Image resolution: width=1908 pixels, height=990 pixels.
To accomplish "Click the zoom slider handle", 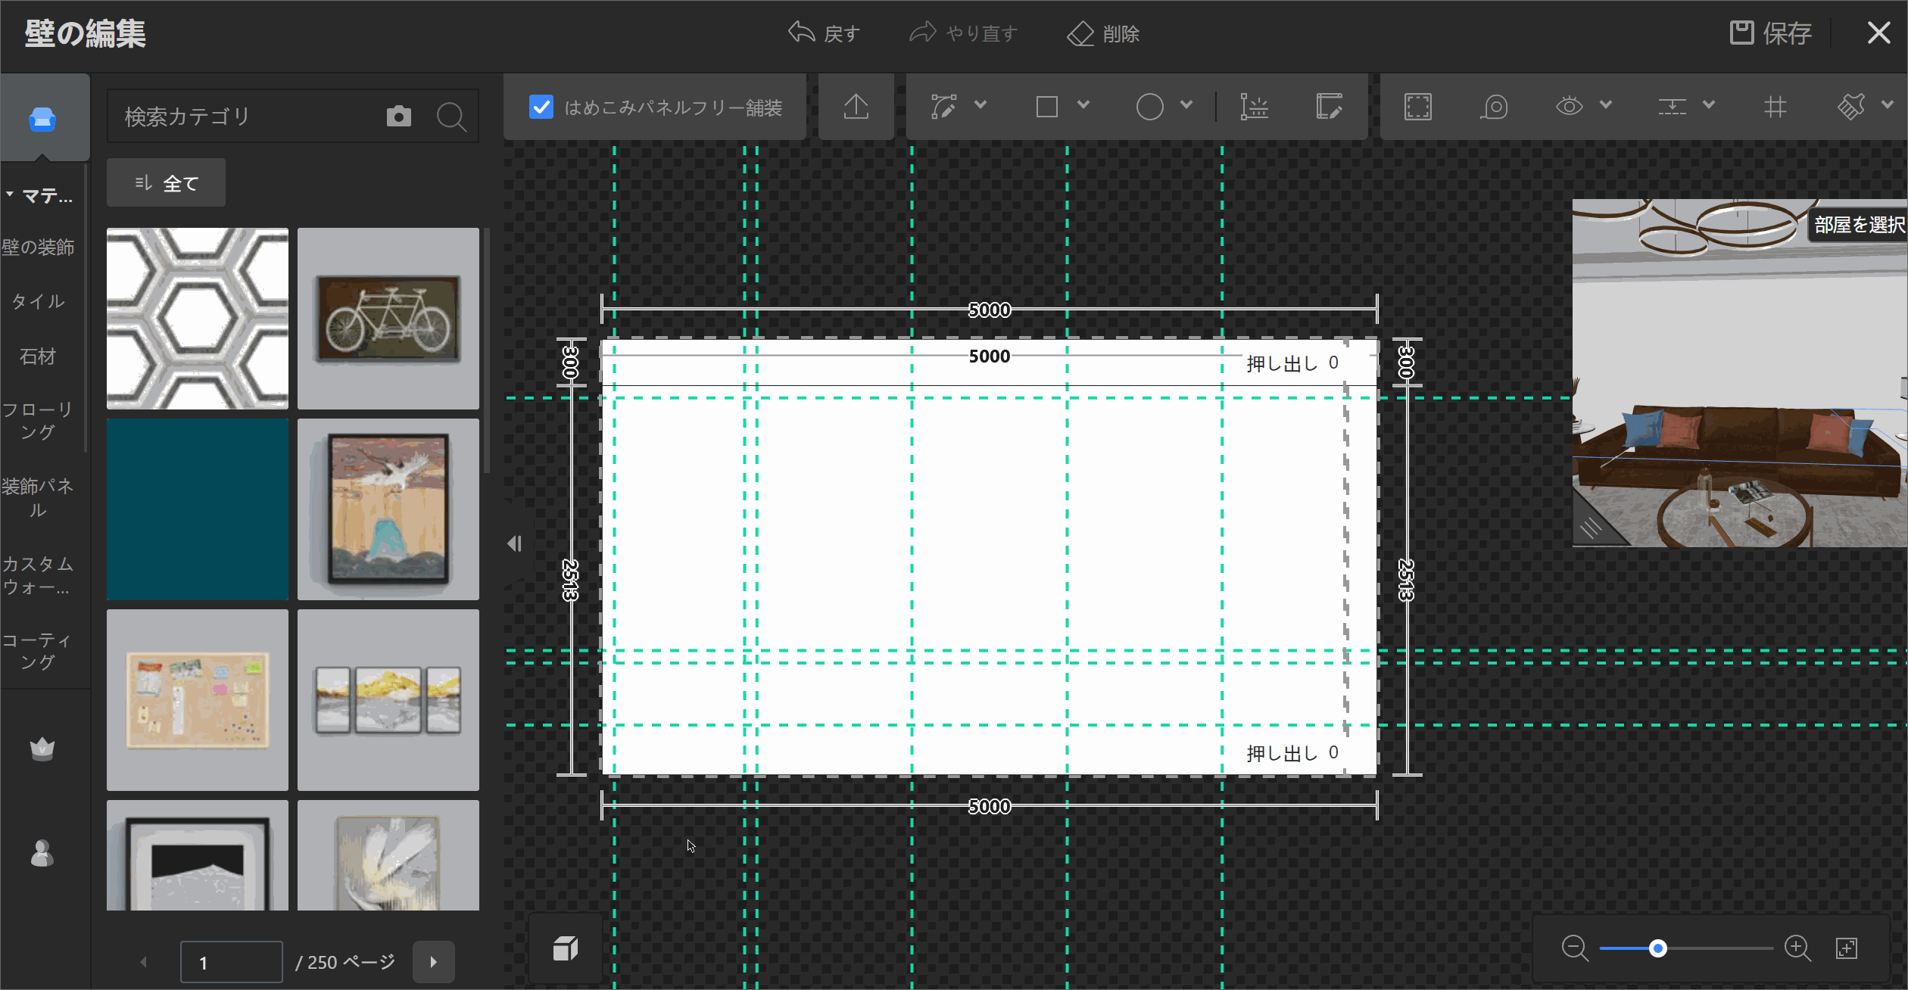I will pyautogui.click(x=1658, y=948).
